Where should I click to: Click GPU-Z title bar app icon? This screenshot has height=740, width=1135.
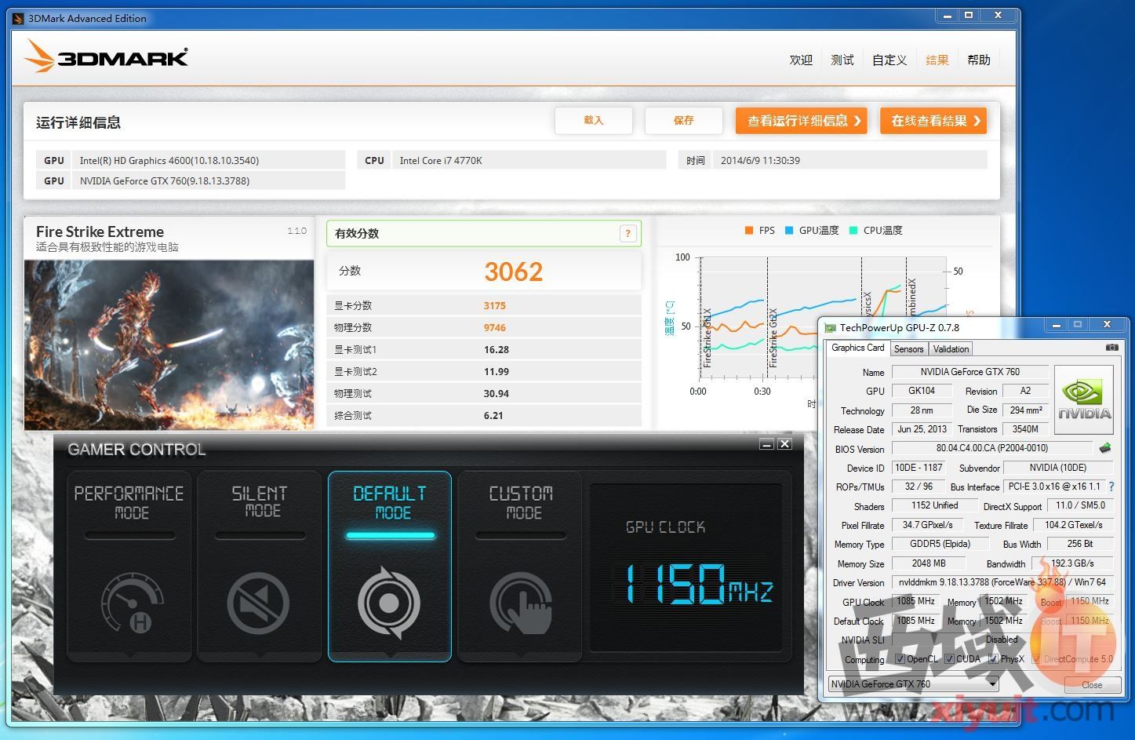click(x=830, y=328)
